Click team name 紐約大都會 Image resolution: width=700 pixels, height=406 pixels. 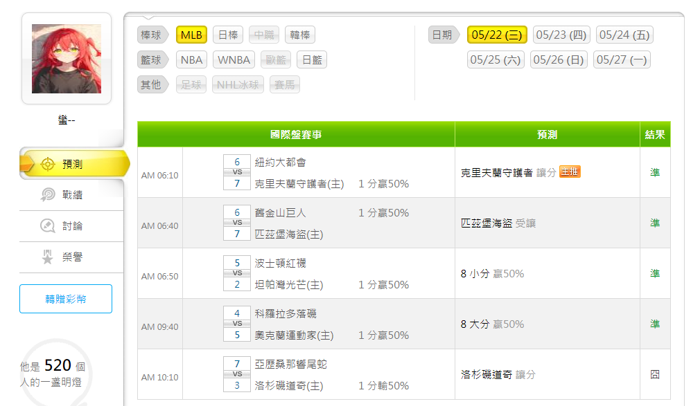pos(281,163)
